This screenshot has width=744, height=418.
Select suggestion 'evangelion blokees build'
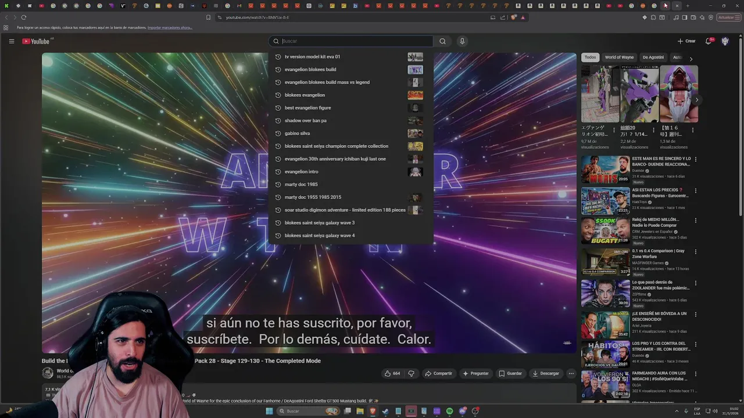(x=351, y=70)
